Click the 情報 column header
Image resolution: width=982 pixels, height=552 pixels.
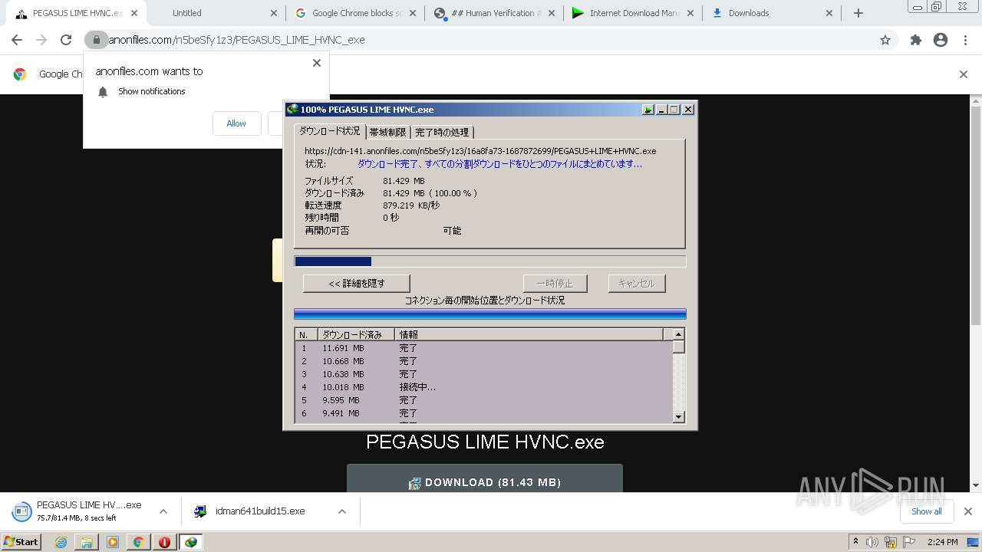529,334
